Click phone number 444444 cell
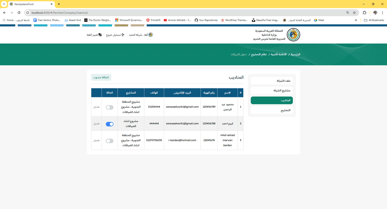The image size is (387, 209). (154, 123)
